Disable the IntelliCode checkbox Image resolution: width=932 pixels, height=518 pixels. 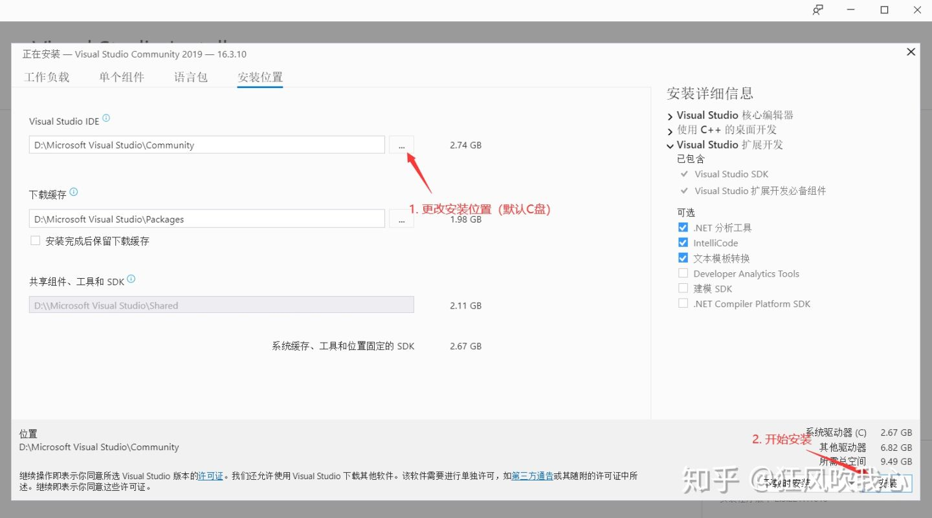point(683,243)
